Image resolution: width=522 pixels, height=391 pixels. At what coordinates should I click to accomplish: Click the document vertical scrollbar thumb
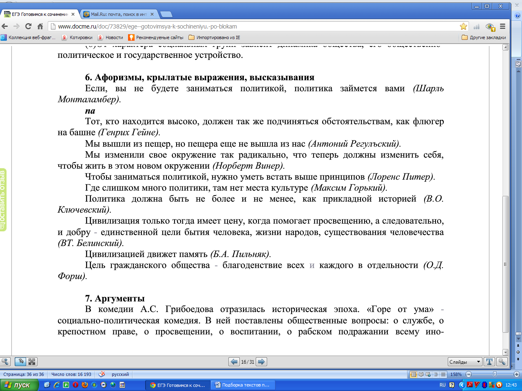click(506, 264)
